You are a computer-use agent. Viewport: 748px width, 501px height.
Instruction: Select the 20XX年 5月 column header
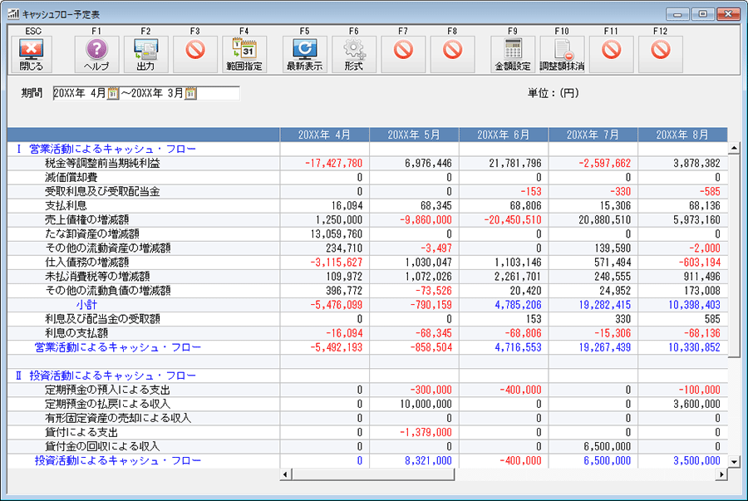click(x=414, y=135)
